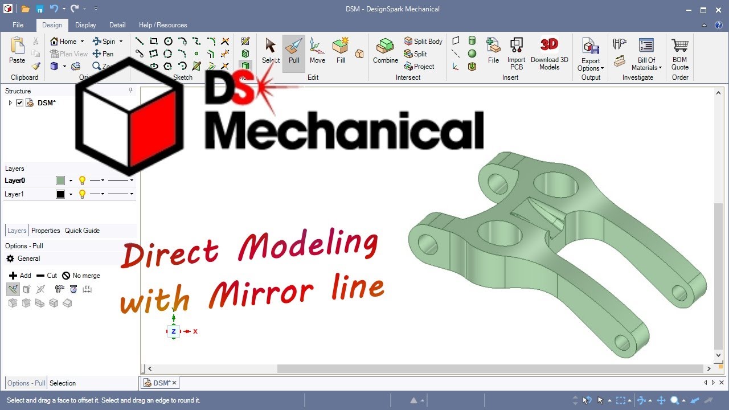Toggle the Sketch mode icon in Mode group
The image size is (729, 410).
[245, 42]
